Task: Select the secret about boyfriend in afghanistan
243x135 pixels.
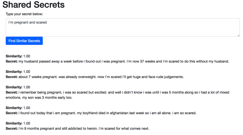Action: click(x=101, y=113)
